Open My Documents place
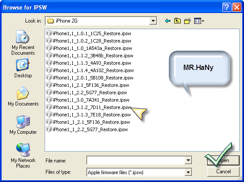This screenshot has width=244, height=182. click(x=23, y=96)
